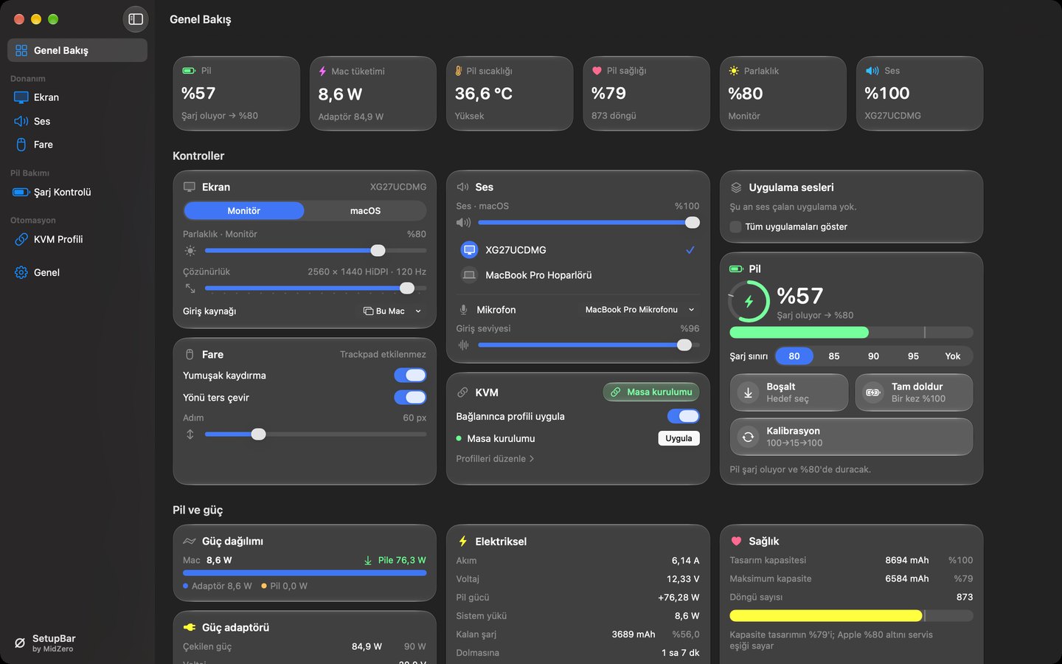The width and height of the screenshot is (1062, 664).
Task: Click the Uygula button for Masa kurulumu
Action: [678, 438]
